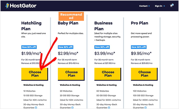The image size is (179, 109).
Task: Open the shopping cart icon
Action: pos(172,6)
